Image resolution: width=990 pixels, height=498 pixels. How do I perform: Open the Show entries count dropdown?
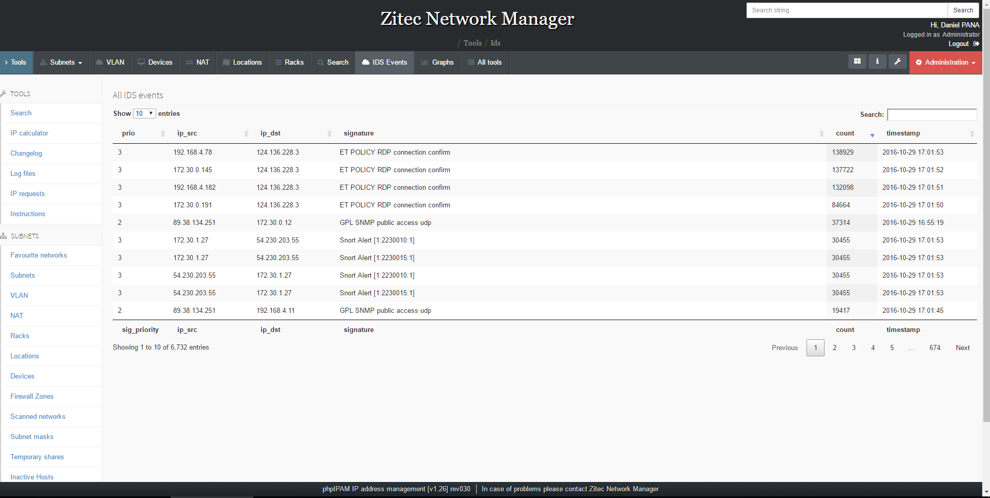pos(144,113)
